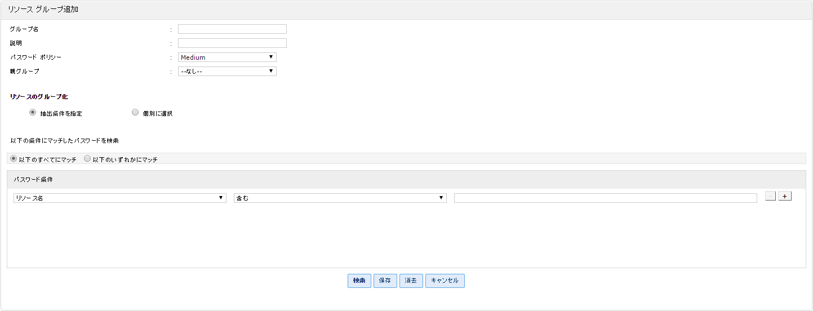The width and height of the screenshot is (813, 311).
Task: Open the 含む operator dropdown
Action: coord(340,198)
